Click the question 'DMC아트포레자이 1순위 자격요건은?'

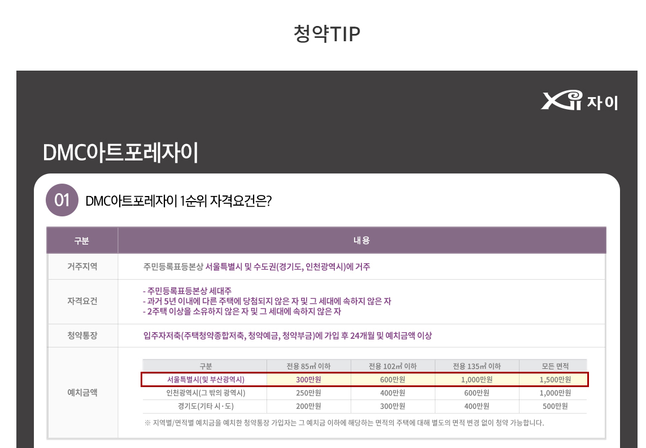click(178, 201)
